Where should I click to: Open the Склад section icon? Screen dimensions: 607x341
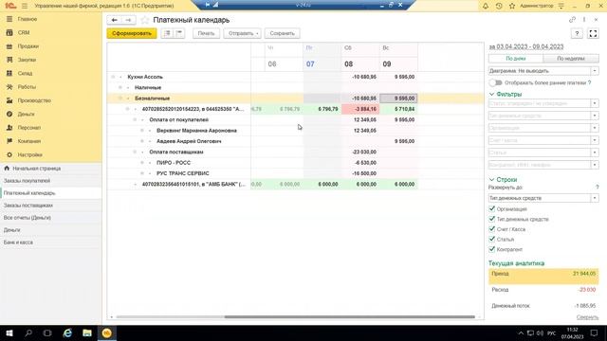9,73
